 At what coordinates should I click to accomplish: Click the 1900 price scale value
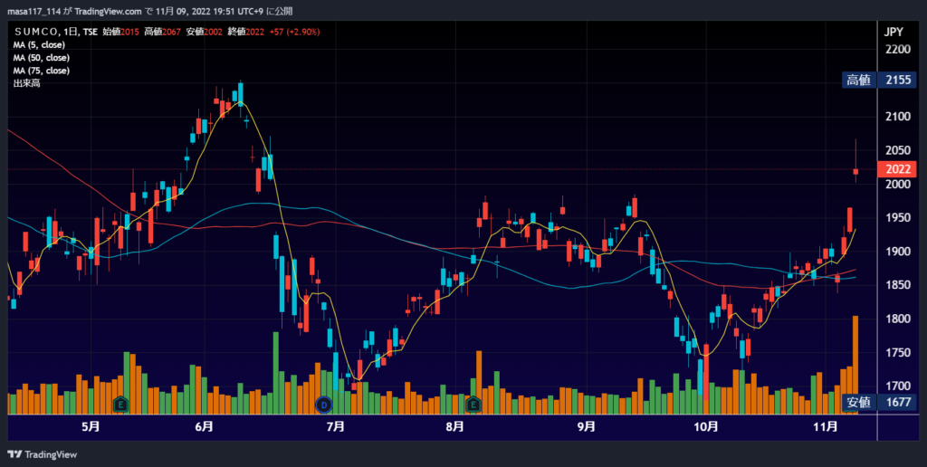point(897,252)
